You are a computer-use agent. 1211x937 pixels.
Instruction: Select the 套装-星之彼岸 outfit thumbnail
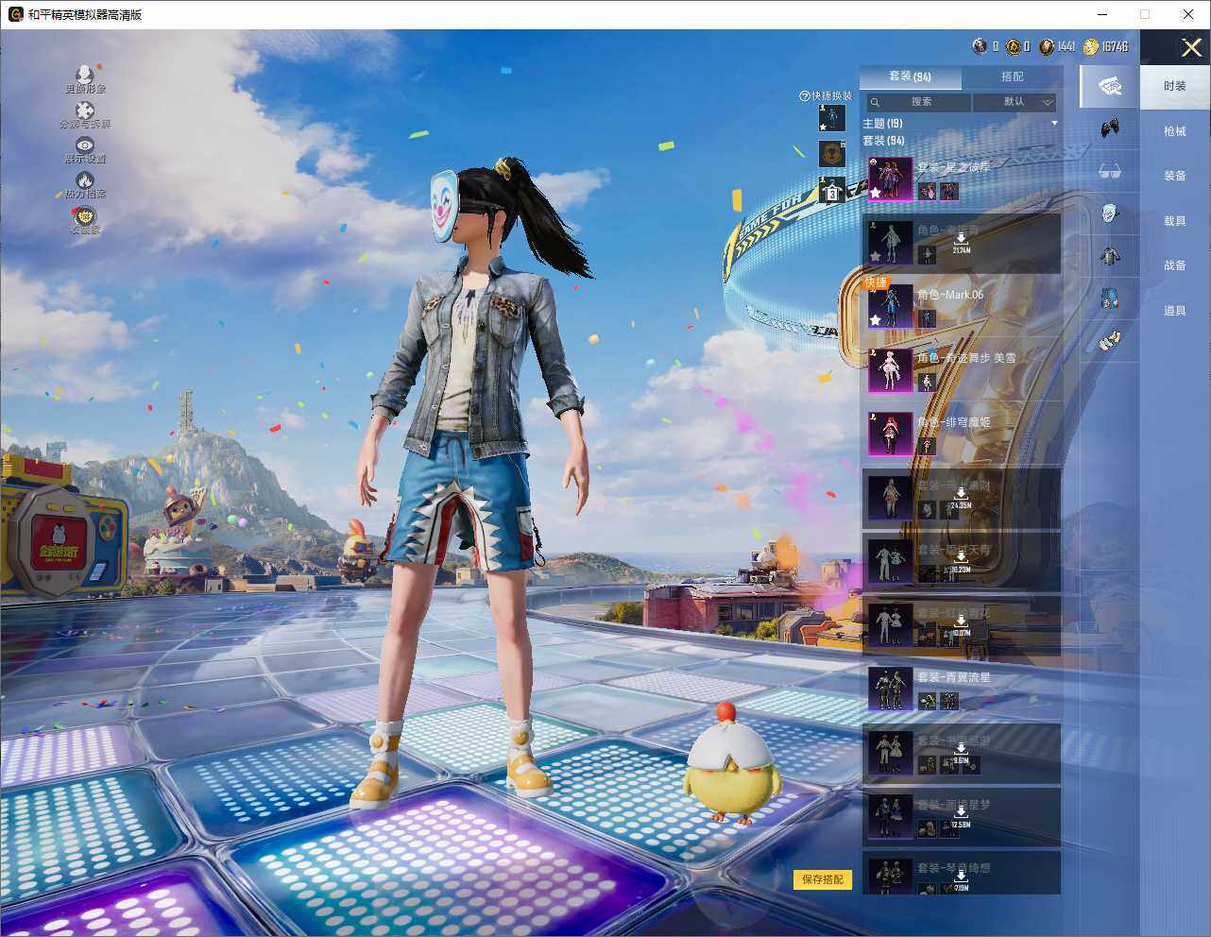(x=890, y=179)
